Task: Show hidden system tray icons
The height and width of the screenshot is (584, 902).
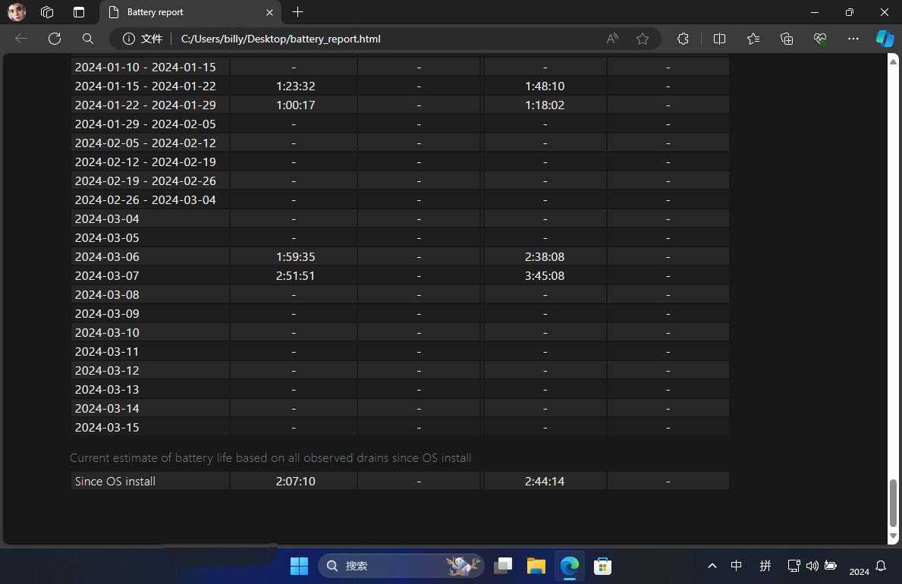Action: pos(712,566)
